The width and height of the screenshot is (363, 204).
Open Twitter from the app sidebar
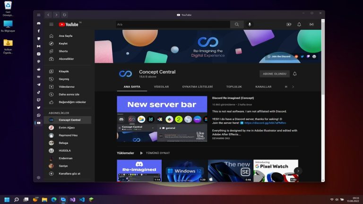coord(39,108)
